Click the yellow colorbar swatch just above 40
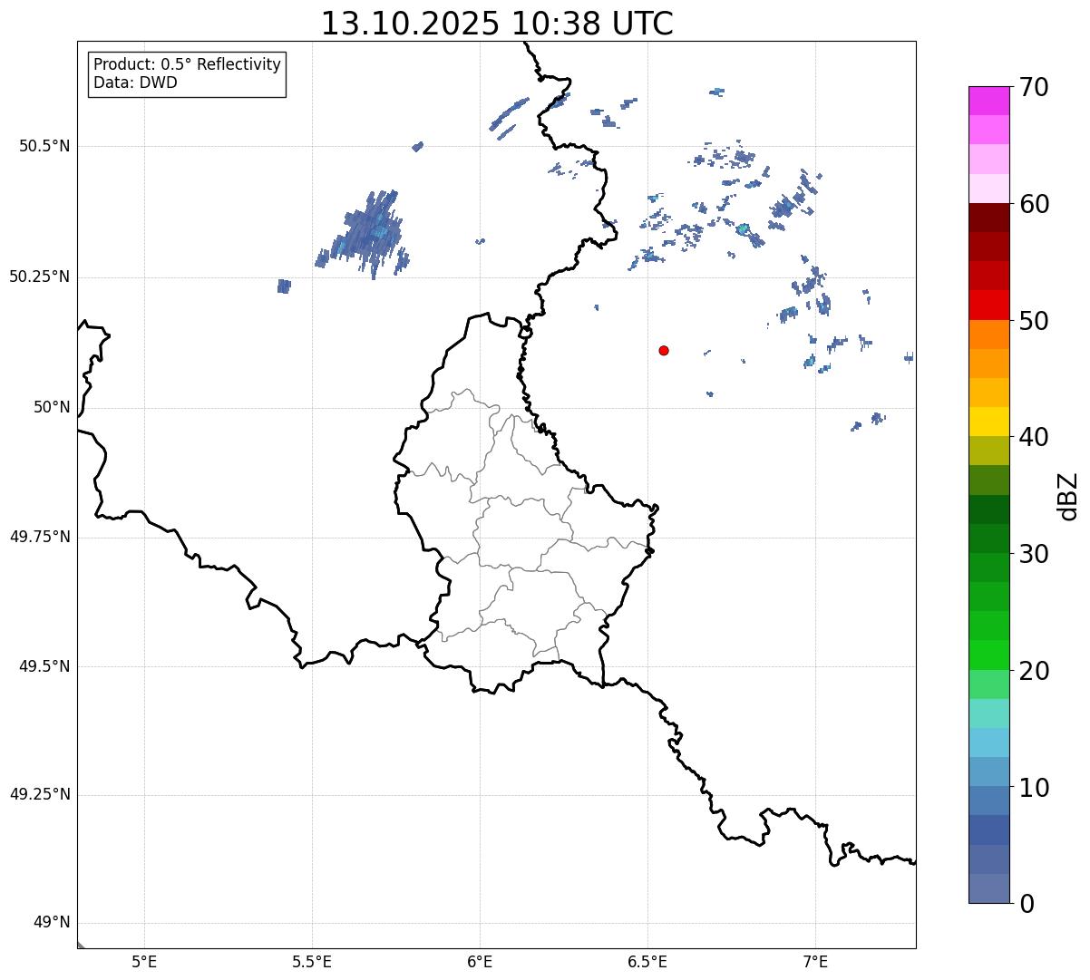The width and height of the screenshot is (1090, 980). pyautogui.click(x=989, y=422)
